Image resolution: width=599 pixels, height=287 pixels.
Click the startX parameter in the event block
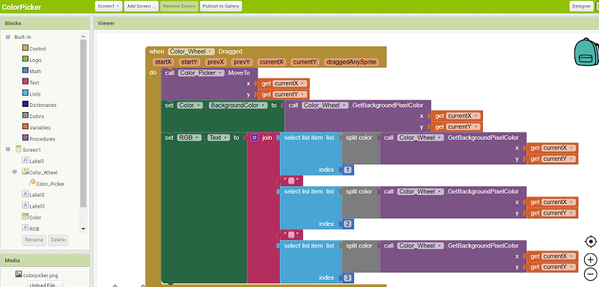coord(163,62)
